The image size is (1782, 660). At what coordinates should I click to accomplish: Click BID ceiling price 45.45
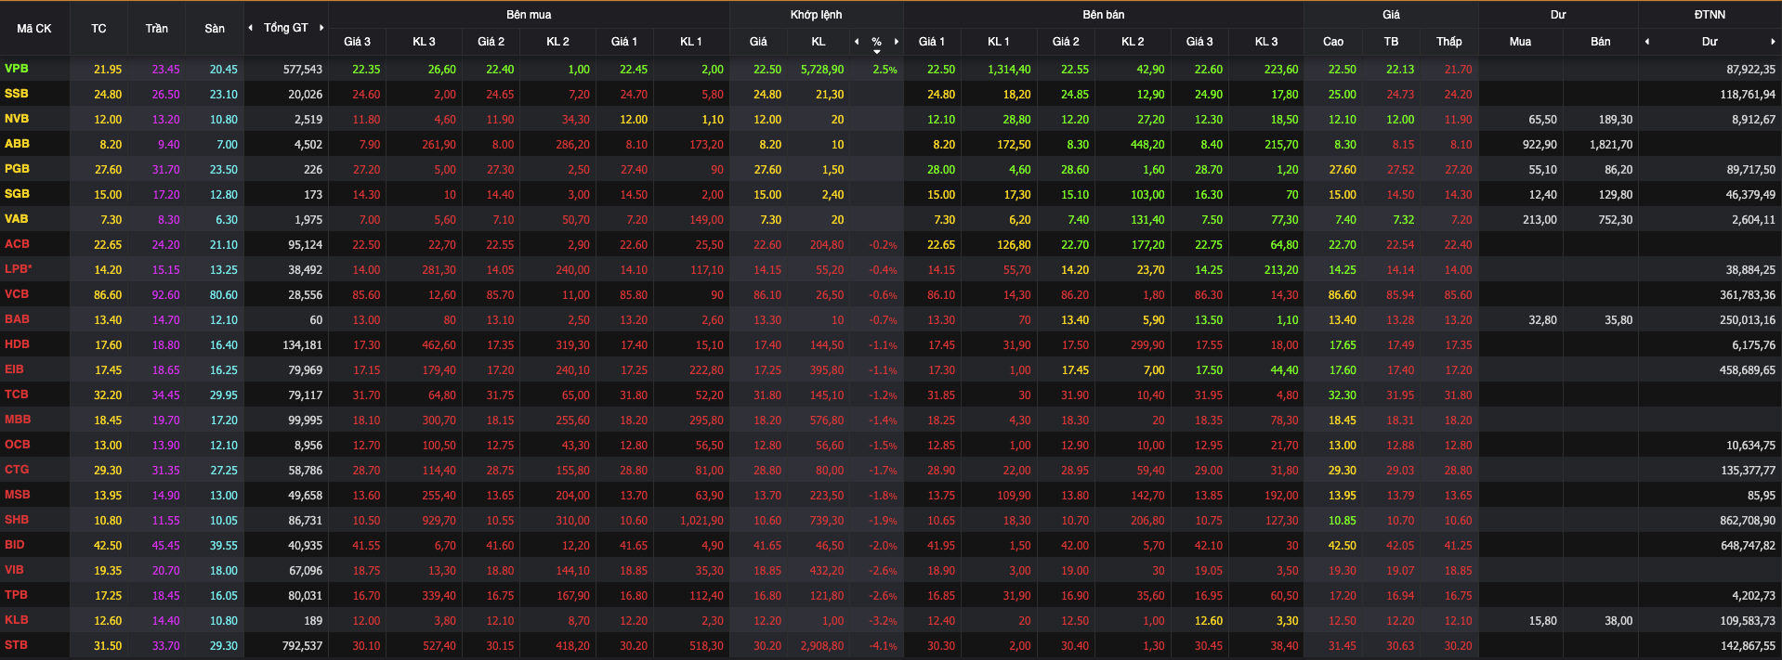(x=166, y=546)
